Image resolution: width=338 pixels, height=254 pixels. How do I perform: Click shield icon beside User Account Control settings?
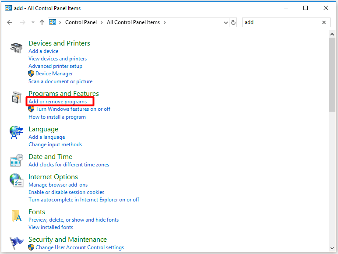[x=31, y=247]
